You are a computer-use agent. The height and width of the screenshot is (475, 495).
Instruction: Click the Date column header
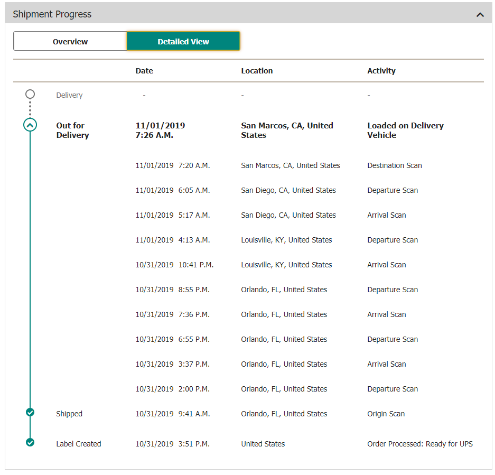(x=144, y=71)
